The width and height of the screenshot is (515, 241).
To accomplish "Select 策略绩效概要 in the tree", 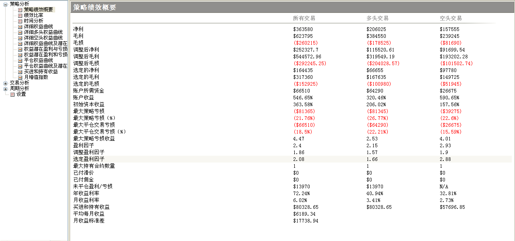I will click(x=38, y=10).
